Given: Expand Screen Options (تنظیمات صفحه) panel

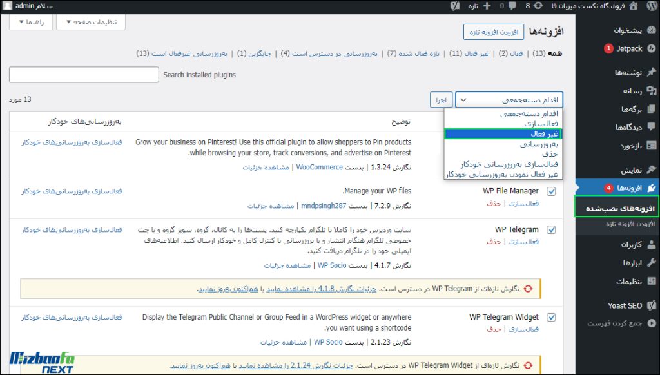Looking at the screenshot, I should point(90,22).
